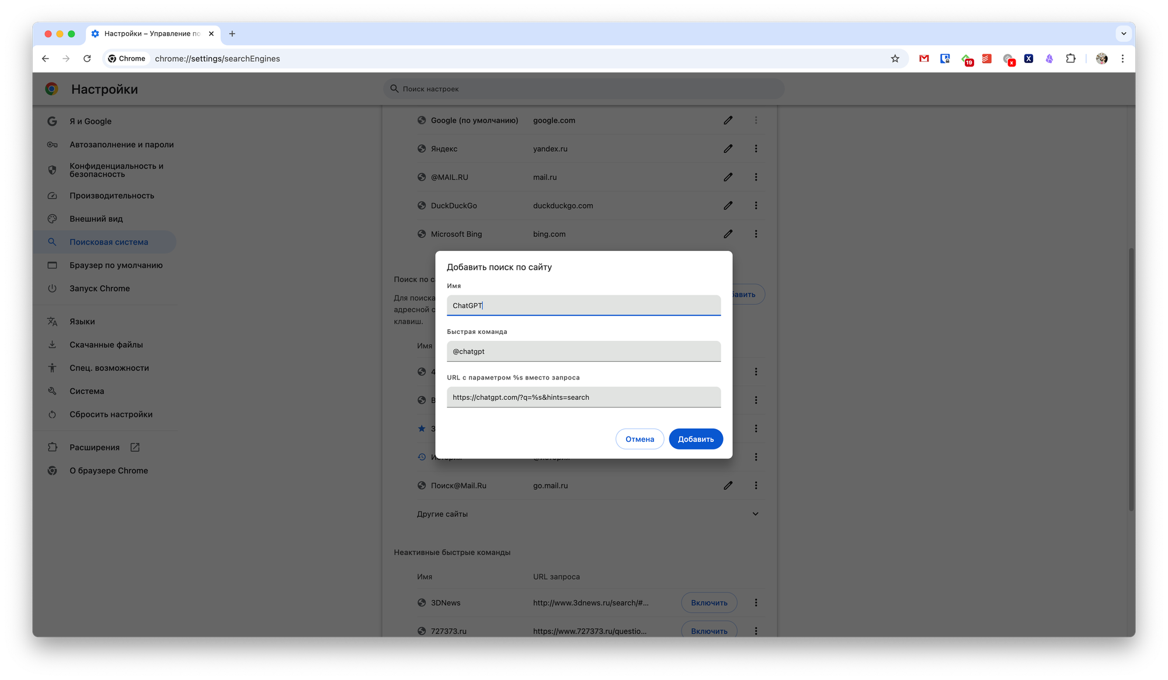Image resolution: width=1168 pixels, height=680 pixels.
Task: Click the reload page icon
Action: pos(87,58)
